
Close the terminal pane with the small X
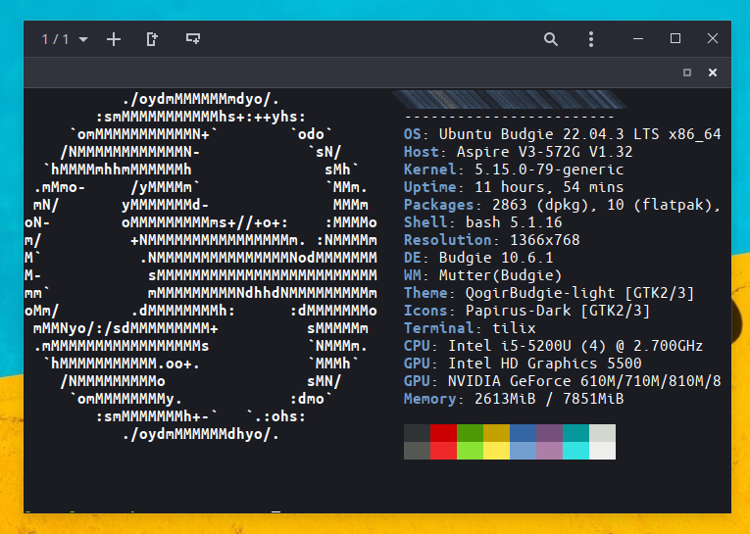click(713, 73)
